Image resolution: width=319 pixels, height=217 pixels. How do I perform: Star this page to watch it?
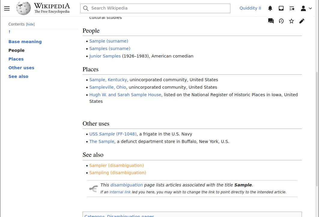(292, 21)
